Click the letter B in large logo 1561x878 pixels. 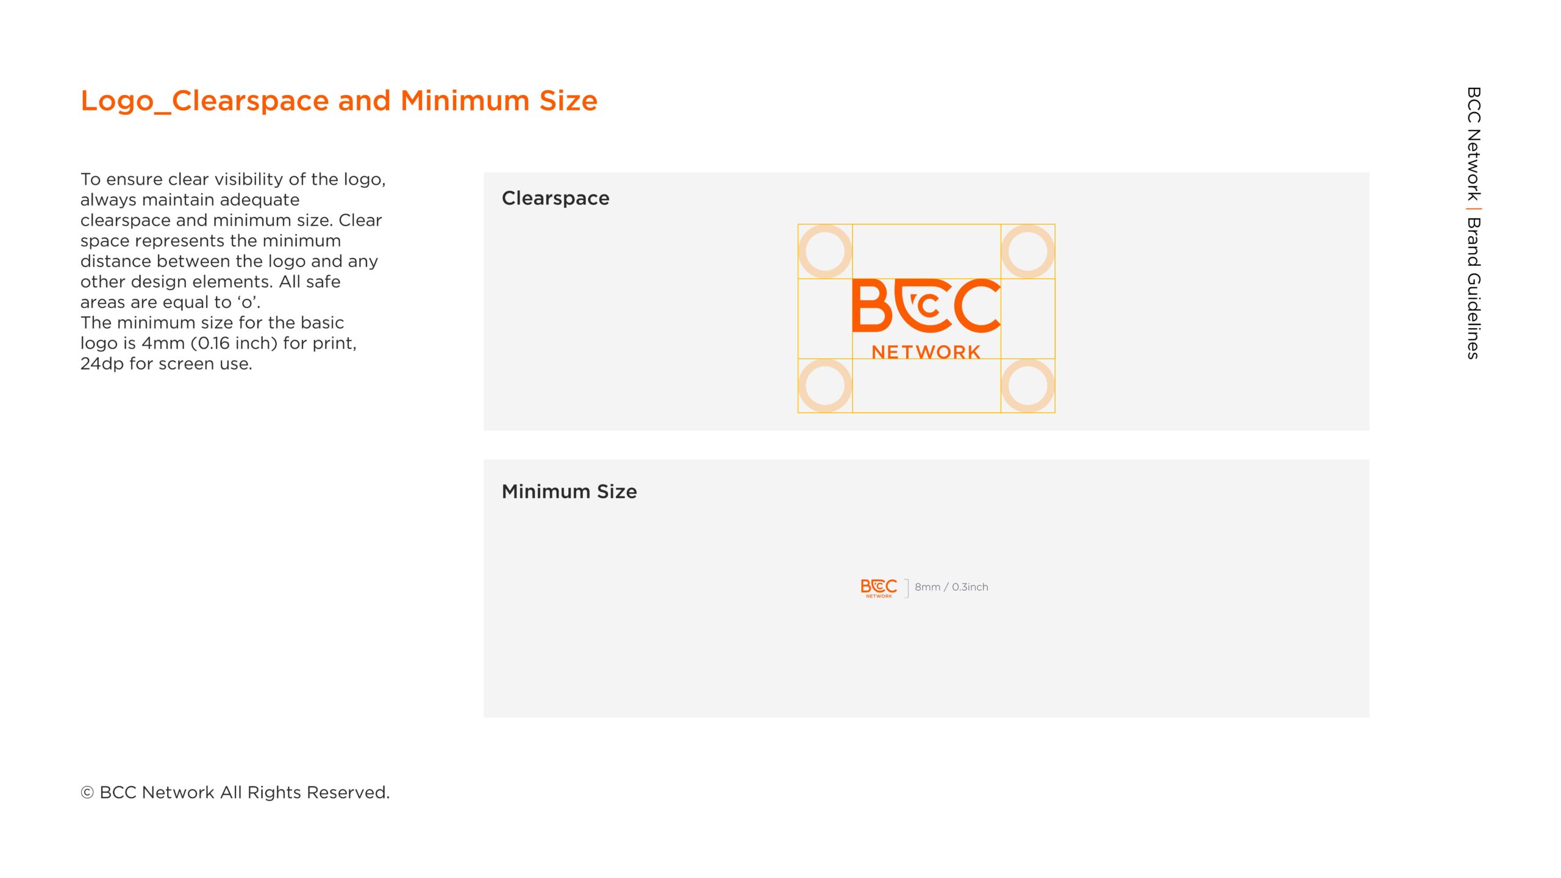pyautogui.click(x=871, y=305)
